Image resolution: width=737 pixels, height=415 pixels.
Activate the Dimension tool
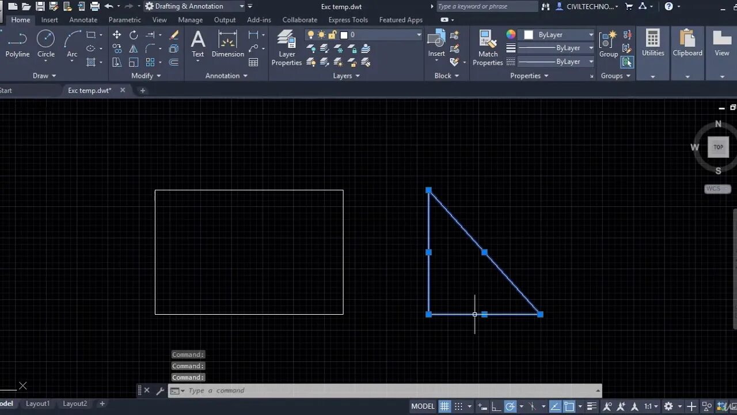tap(228, 44)
